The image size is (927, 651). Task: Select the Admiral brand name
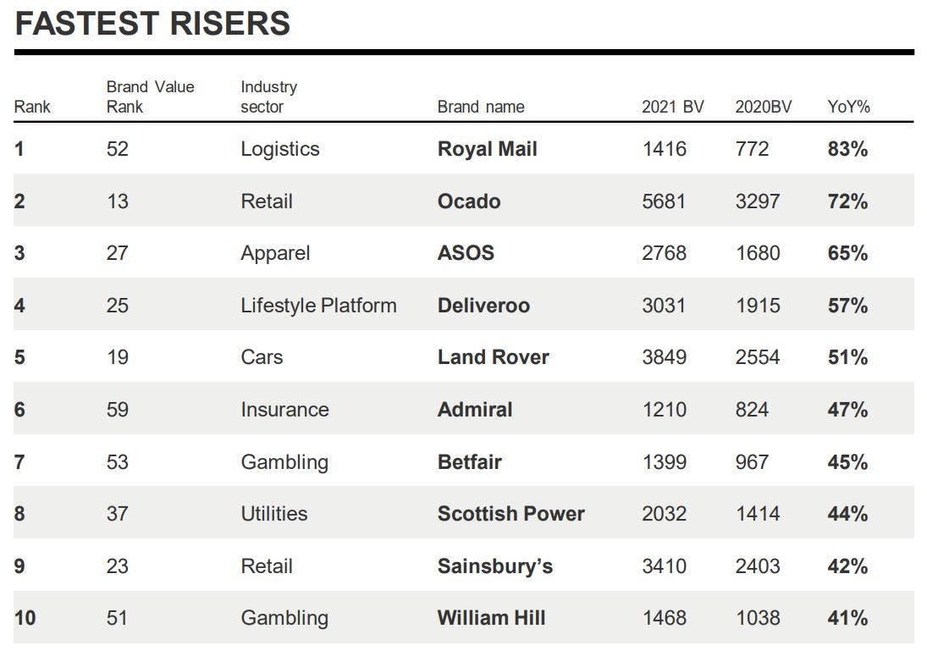(475, 410)
